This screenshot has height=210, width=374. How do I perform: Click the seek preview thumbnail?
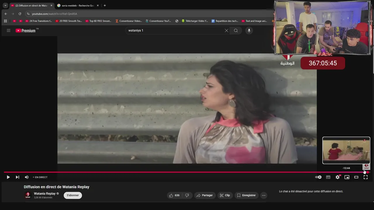pyautogui.click(x=346, y=150)
